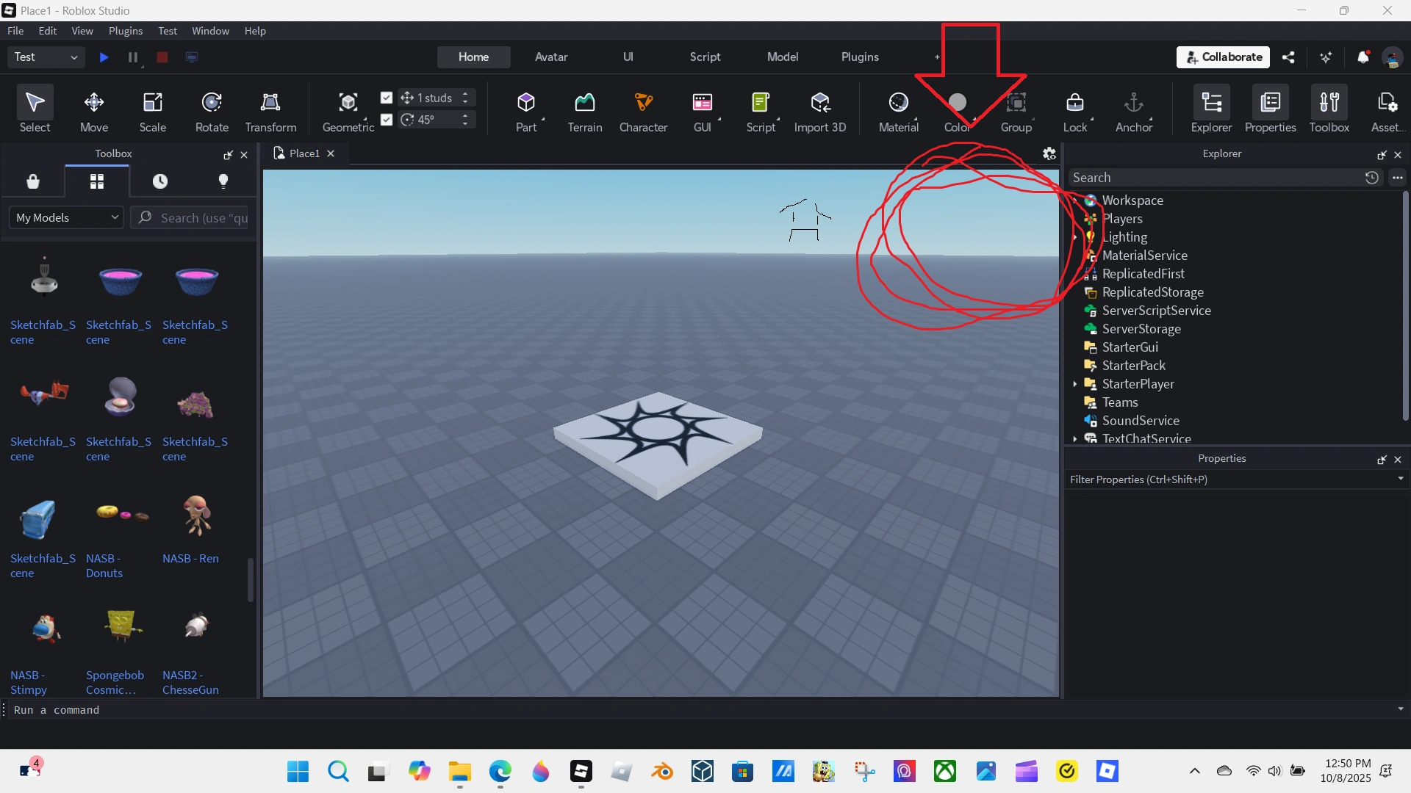The height and width of the screenshot is (793, 1411).
Task: Toggle Anchor on the selection
Action: click(x=1133, y=109)
